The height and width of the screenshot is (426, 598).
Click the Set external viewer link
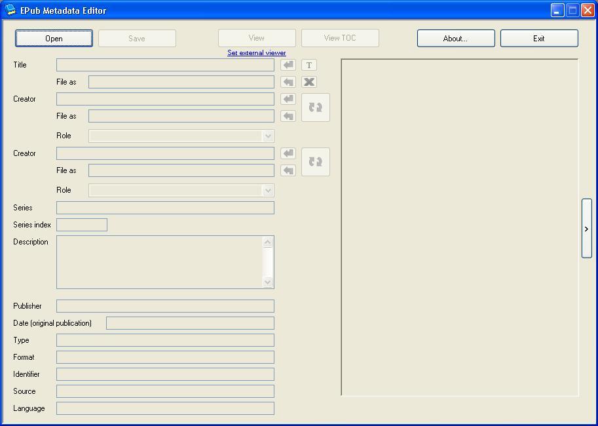tap(256, 52)
